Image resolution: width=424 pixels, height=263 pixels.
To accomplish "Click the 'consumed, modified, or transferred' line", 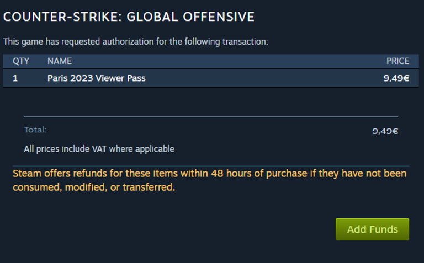I will coord(94,187).
